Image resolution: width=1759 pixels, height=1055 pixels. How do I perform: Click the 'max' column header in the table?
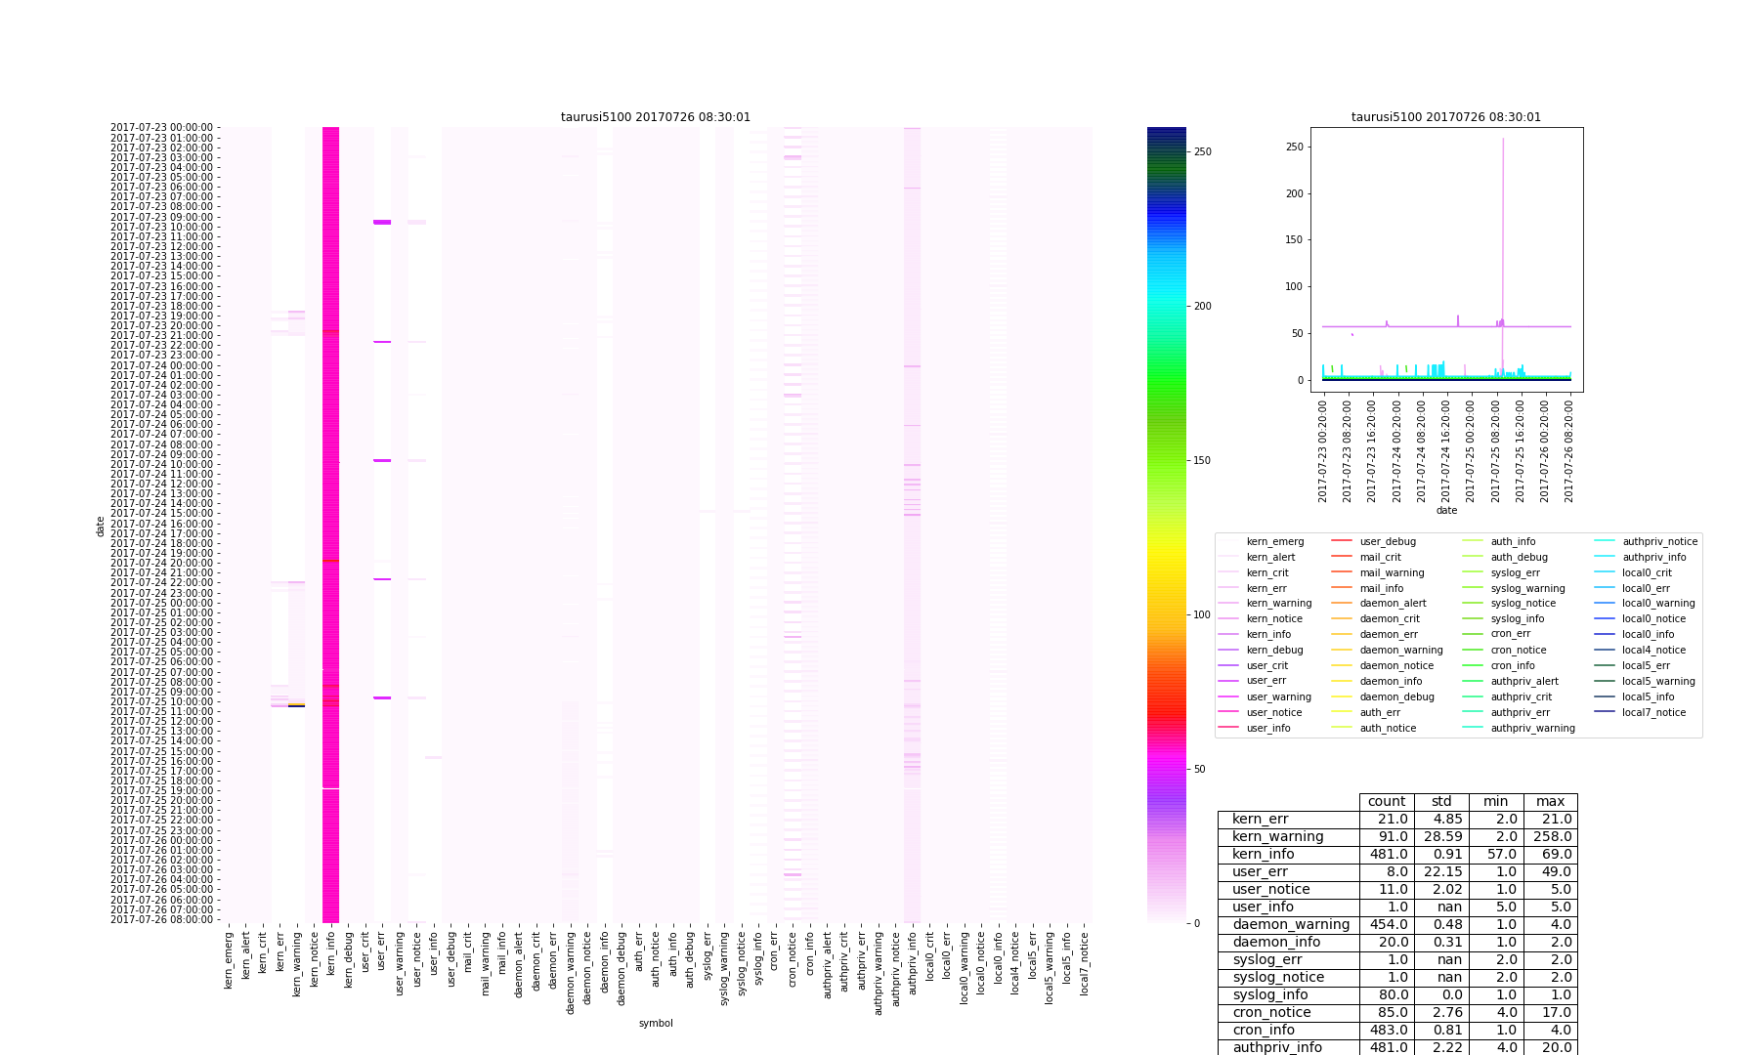[x=1550, y=802]
